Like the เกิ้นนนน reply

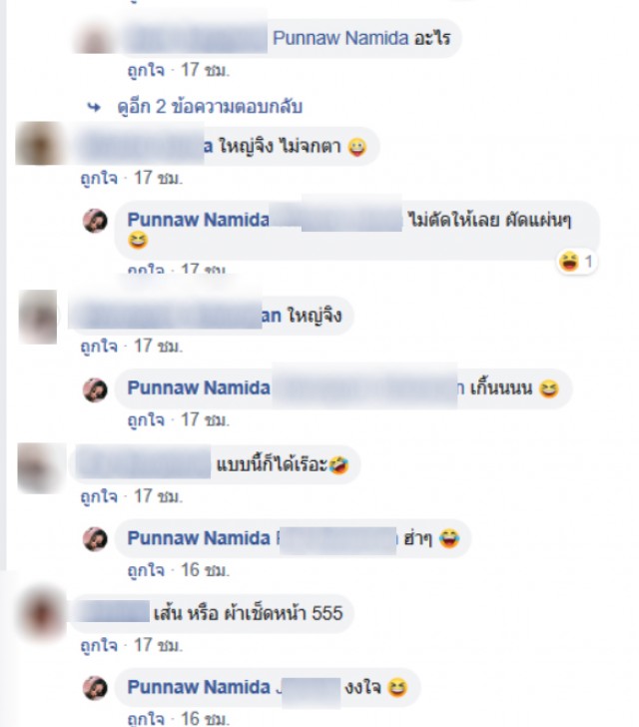146,420
